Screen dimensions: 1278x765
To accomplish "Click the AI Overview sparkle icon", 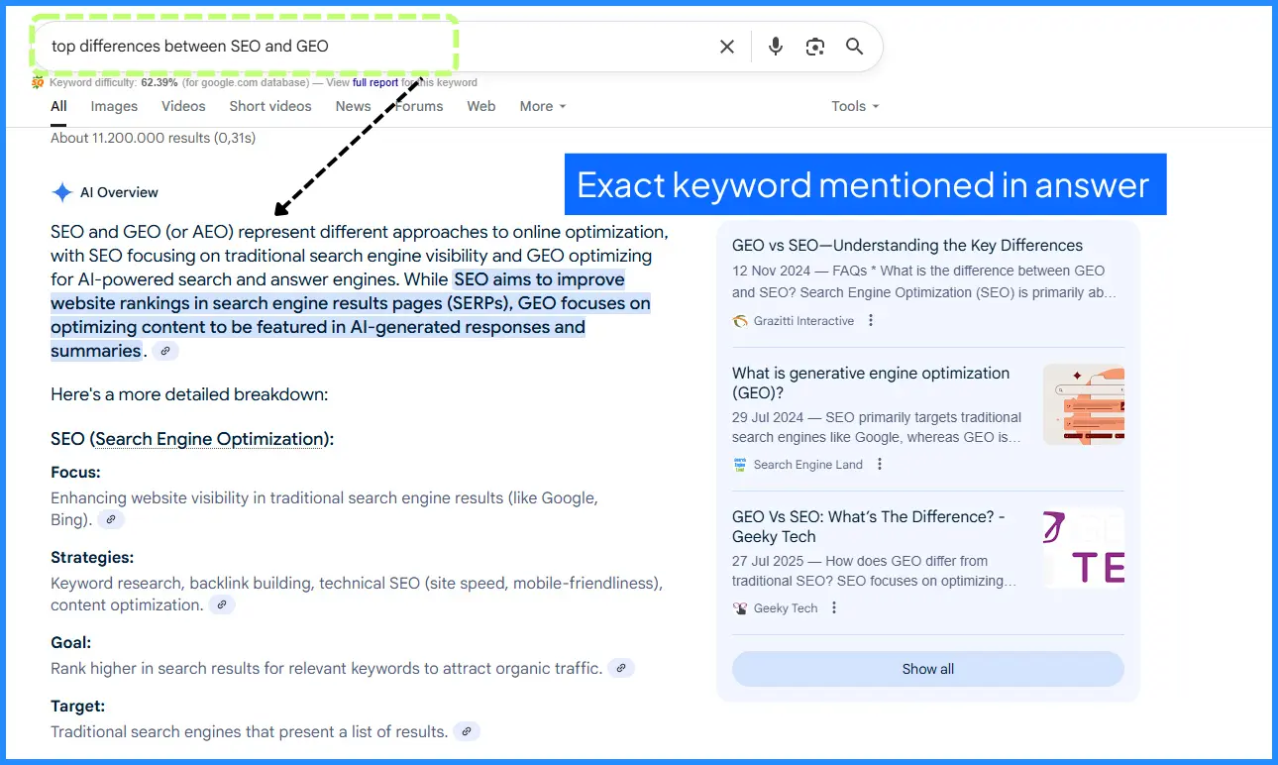I will tap(61, 191).
